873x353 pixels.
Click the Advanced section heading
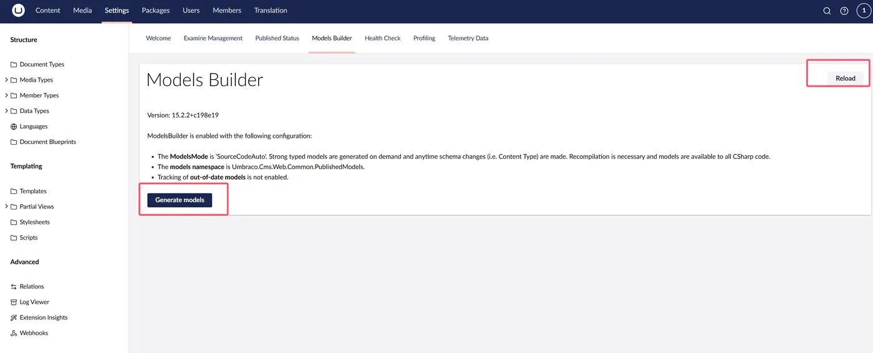pyautogui.click(x=25, y=262)
